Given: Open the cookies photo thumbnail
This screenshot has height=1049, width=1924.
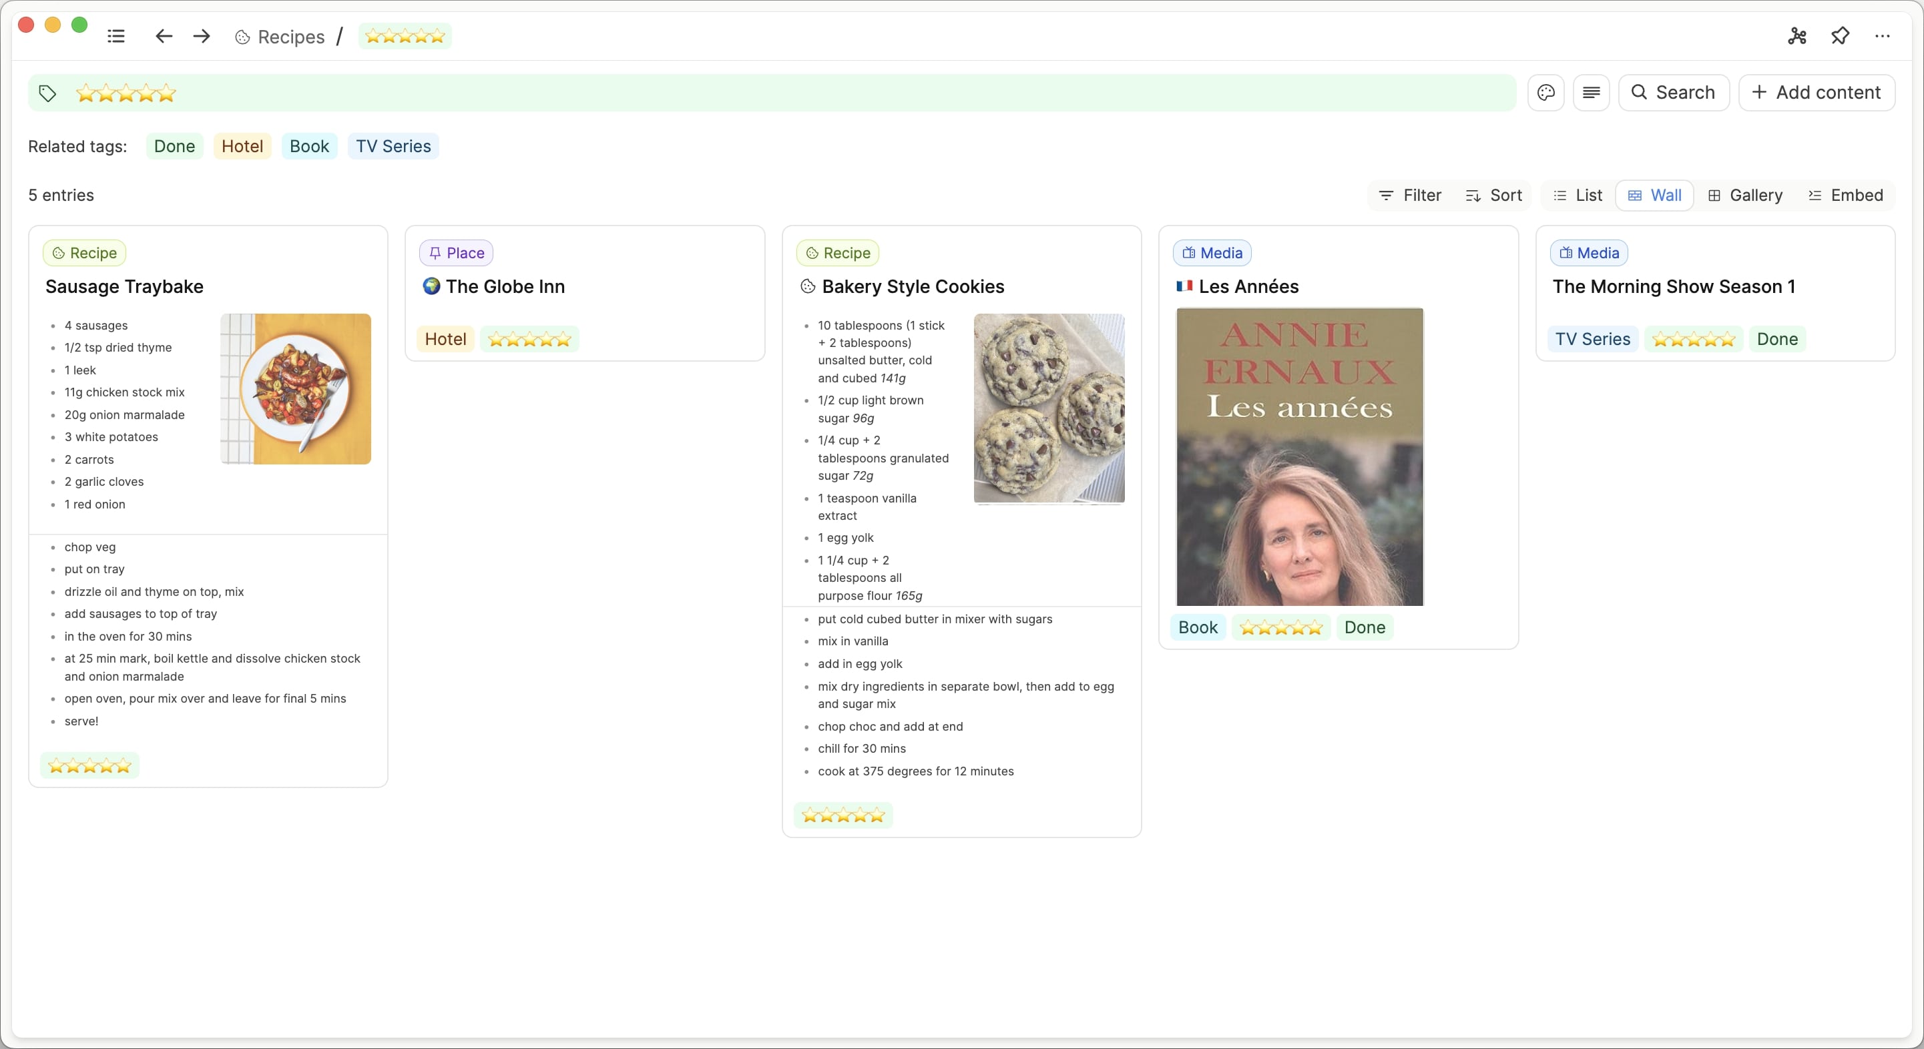Looking at the screenshot, I should click(1049, 408).
